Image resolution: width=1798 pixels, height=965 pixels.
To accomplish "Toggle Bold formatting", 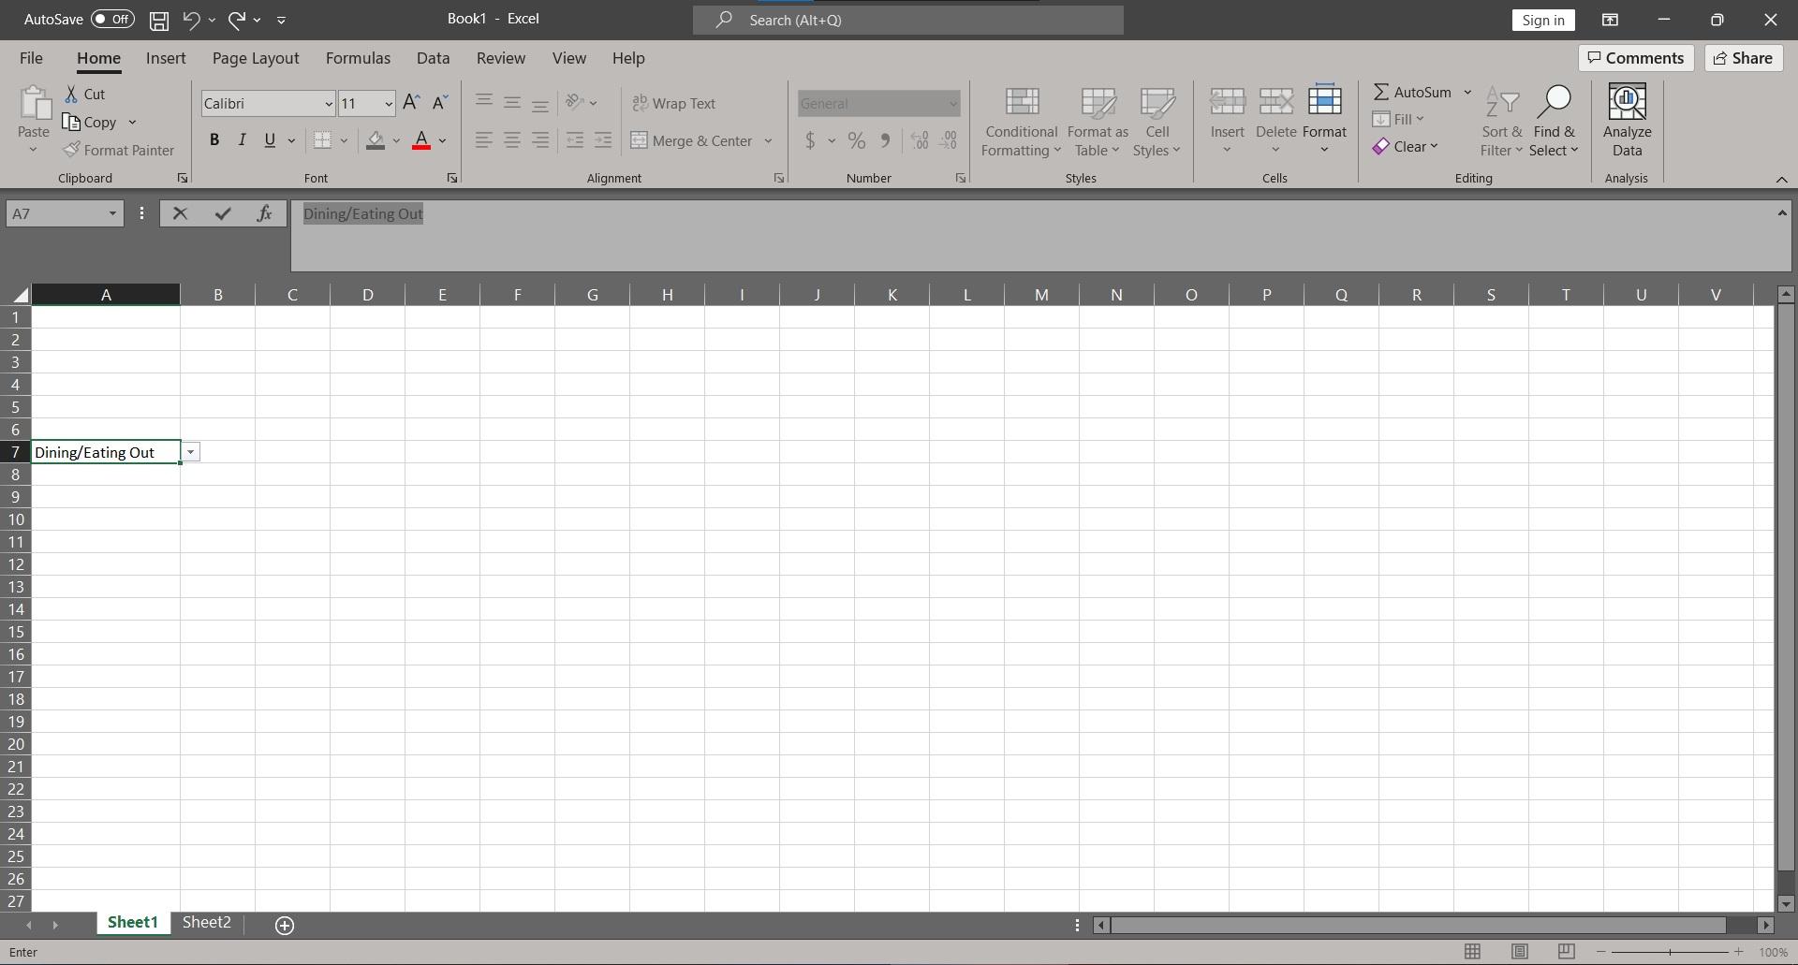I will 214,140.
